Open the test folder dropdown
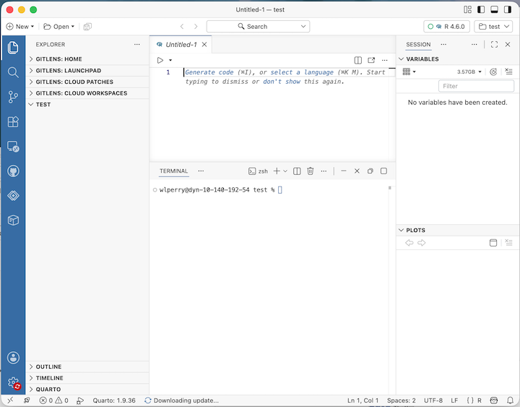520x407 pixels. [493, 27]
